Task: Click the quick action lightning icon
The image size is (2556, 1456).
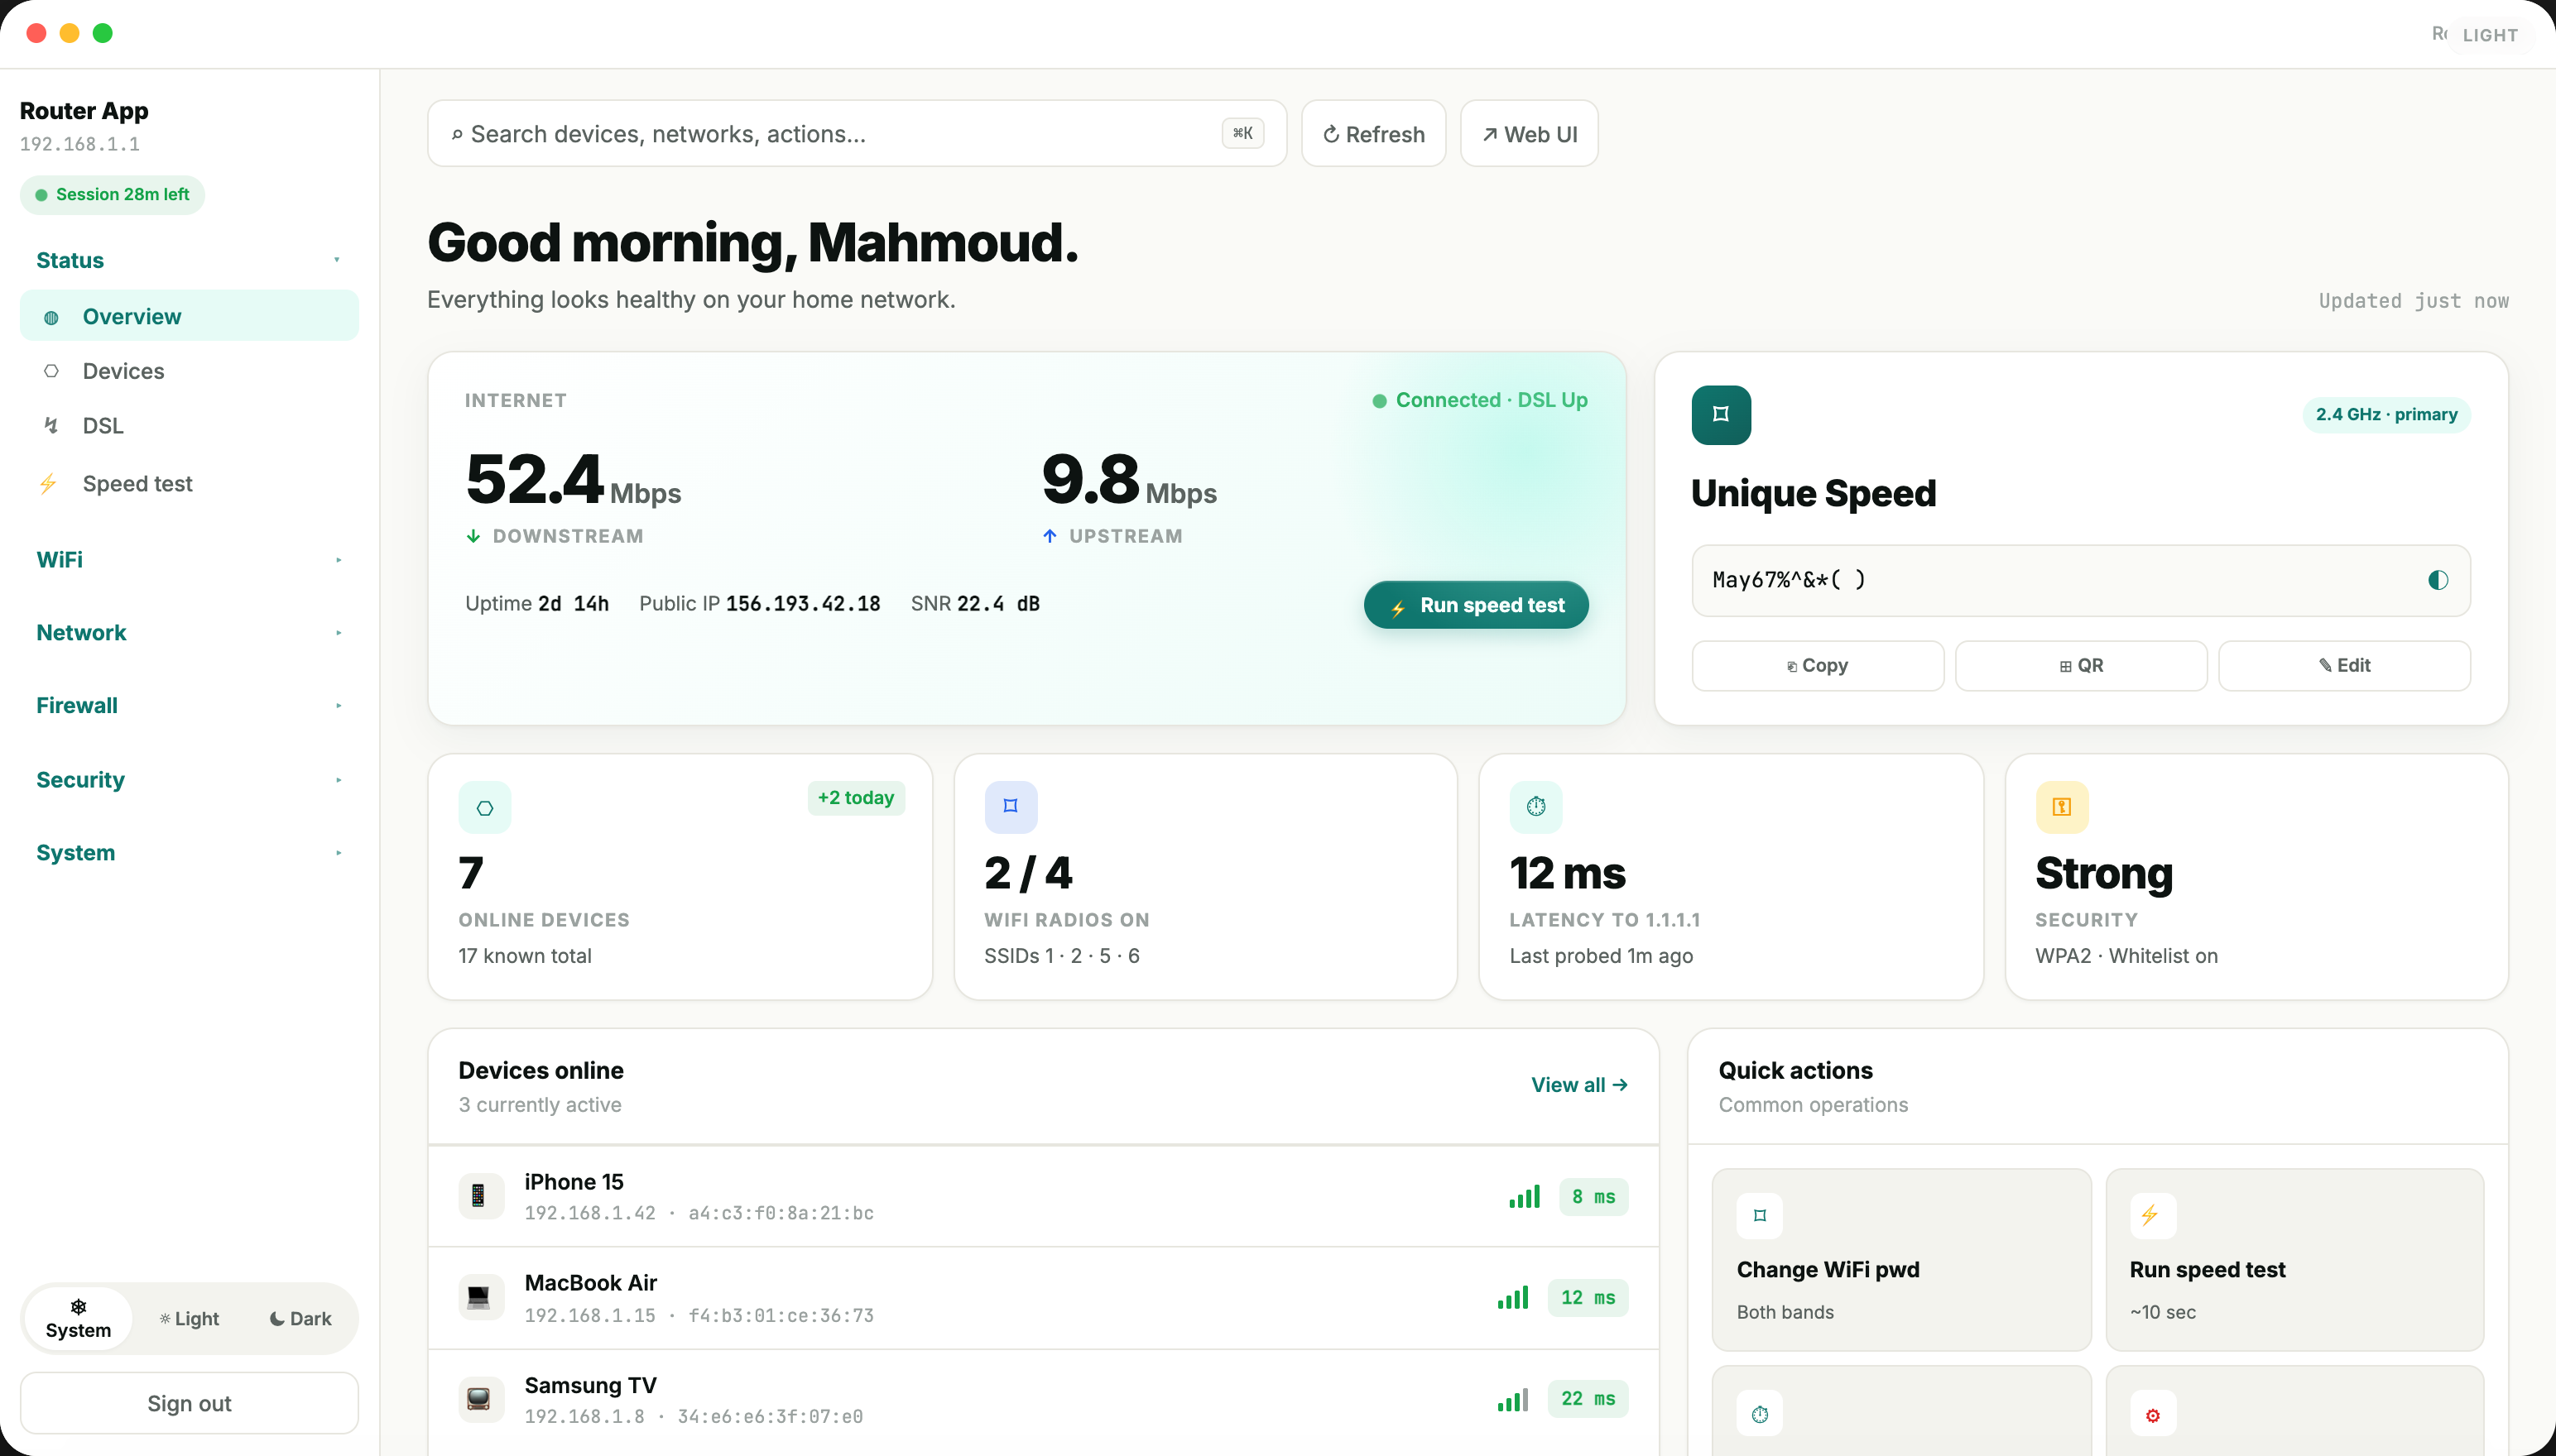Action: pos(2152,1216)
